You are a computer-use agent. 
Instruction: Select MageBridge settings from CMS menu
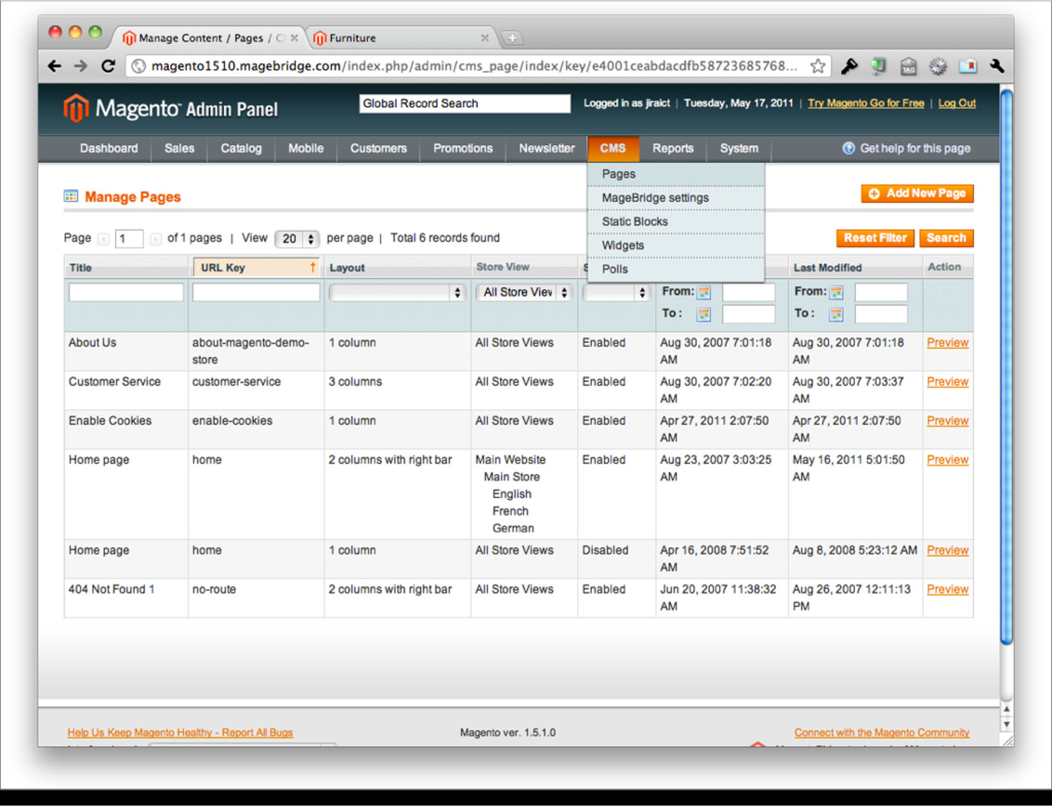(x=676, y=198)
